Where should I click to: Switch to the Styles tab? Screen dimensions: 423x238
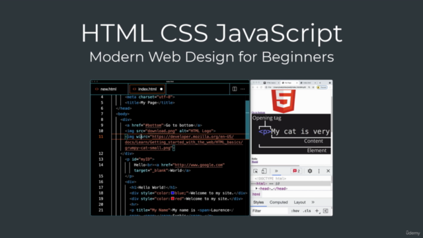pos(258,202)
